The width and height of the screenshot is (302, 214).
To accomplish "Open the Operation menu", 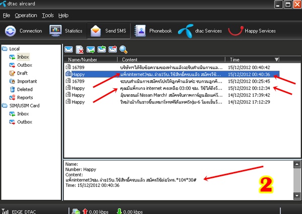I will point(26,16).
